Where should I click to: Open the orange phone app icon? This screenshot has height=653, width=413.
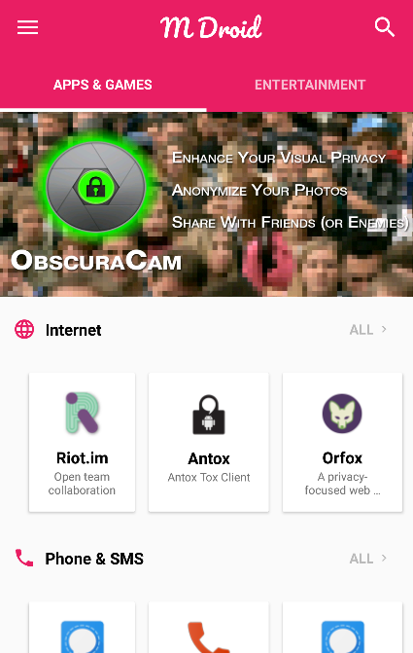(x=209, y=637)
